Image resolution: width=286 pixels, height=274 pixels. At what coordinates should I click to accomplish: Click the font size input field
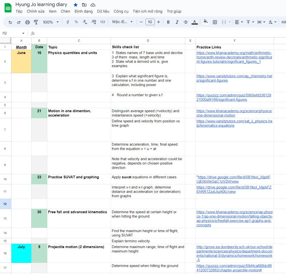coord(150,22)
